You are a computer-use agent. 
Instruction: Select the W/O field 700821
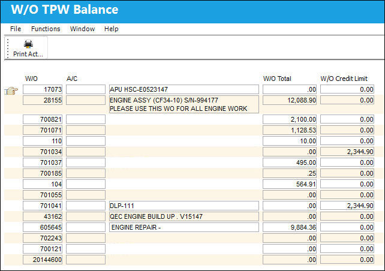pyautogui.click(x=43, y=119)
